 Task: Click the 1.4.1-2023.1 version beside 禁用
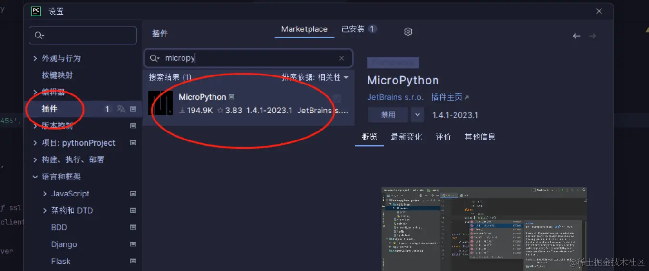pos(455,115)
